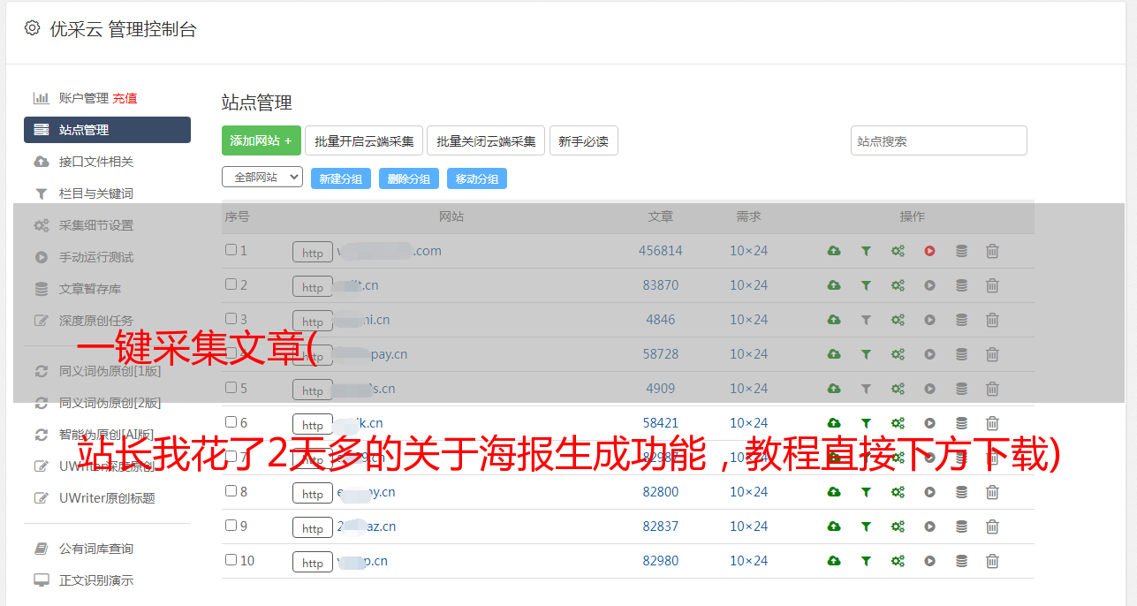Delete row 2 with the trash icon
Screen dimensions: 1137x606
tap(992, 285)
